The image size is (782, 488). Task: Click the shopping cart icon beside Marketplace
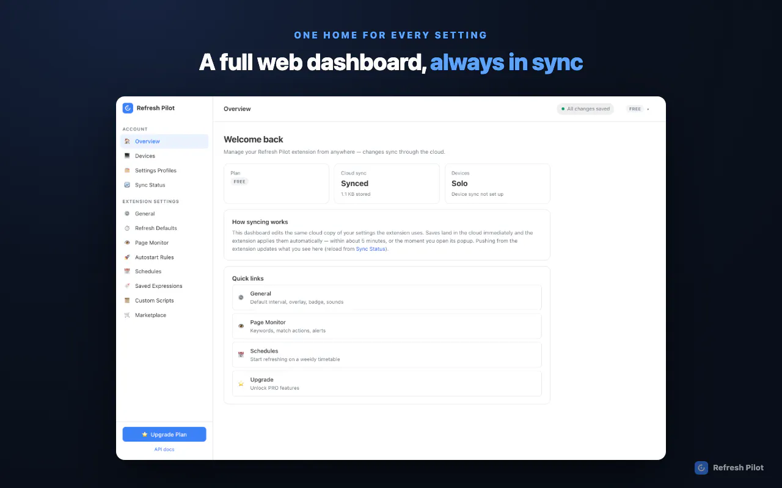pyautogui.click(x=127, y=315)
